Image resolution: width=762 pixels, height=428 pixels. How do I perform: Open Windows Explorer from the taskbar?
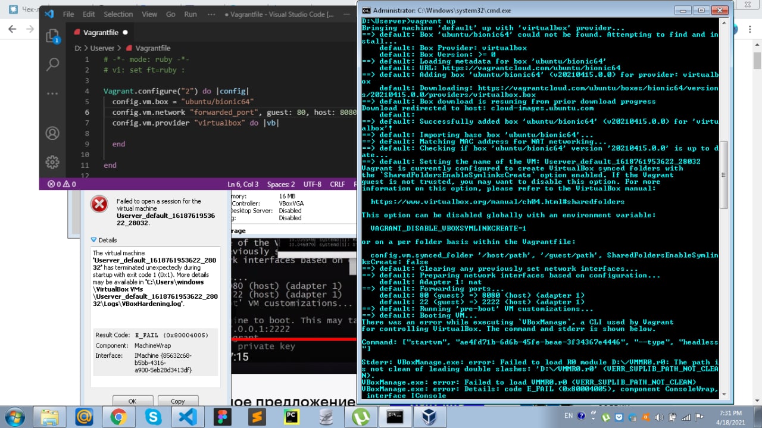point(49,416)
